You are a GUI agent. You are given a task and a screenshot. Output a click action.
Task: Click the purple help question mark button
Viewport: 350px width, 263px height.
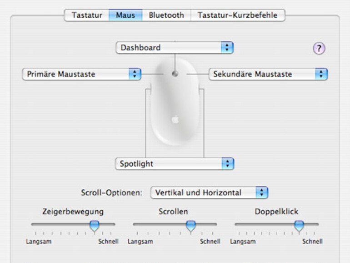(x=319, y=49)
